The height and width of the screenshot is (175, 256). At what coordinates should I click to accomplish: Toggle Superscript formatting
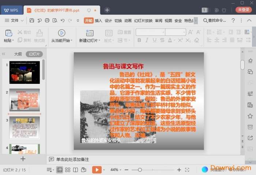click(180, 40)
